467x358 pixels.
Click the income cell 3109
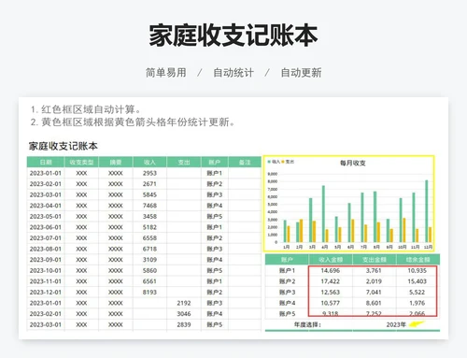click(x=149, y=260)
